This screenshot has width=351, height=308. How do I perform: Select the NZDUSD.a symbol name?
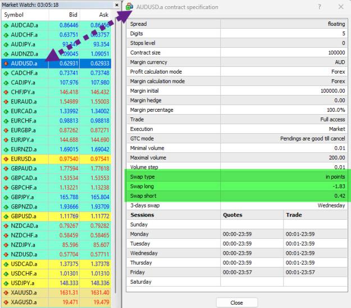(x=24, y=254)
